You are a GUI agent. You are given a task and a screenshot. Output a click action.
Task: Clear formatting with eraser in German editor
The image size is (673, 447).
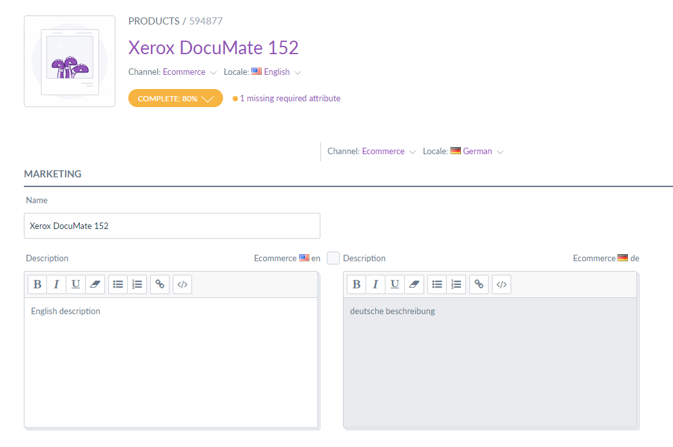click(x=415, y=284)
